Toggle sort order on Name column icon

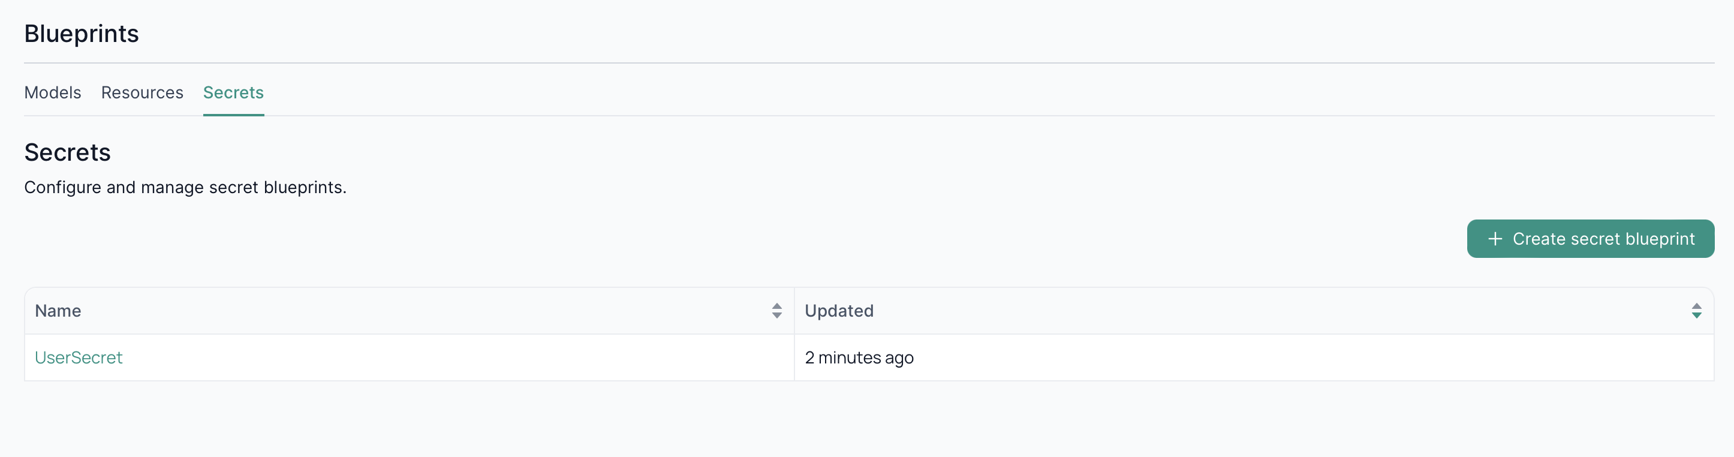tap(777, 310)
